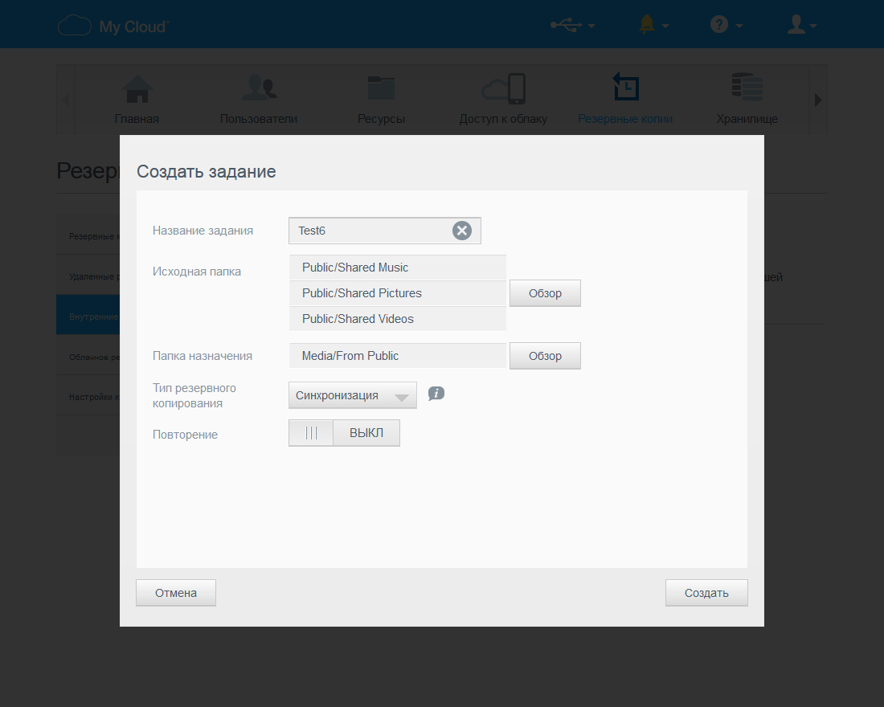Click the Название задания label
The width and height of the screenshot is (884, 707).
[x=203, y=231]
